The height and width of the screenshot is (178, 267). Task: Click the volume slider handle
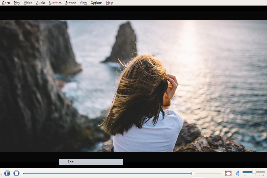pos(254,172)
